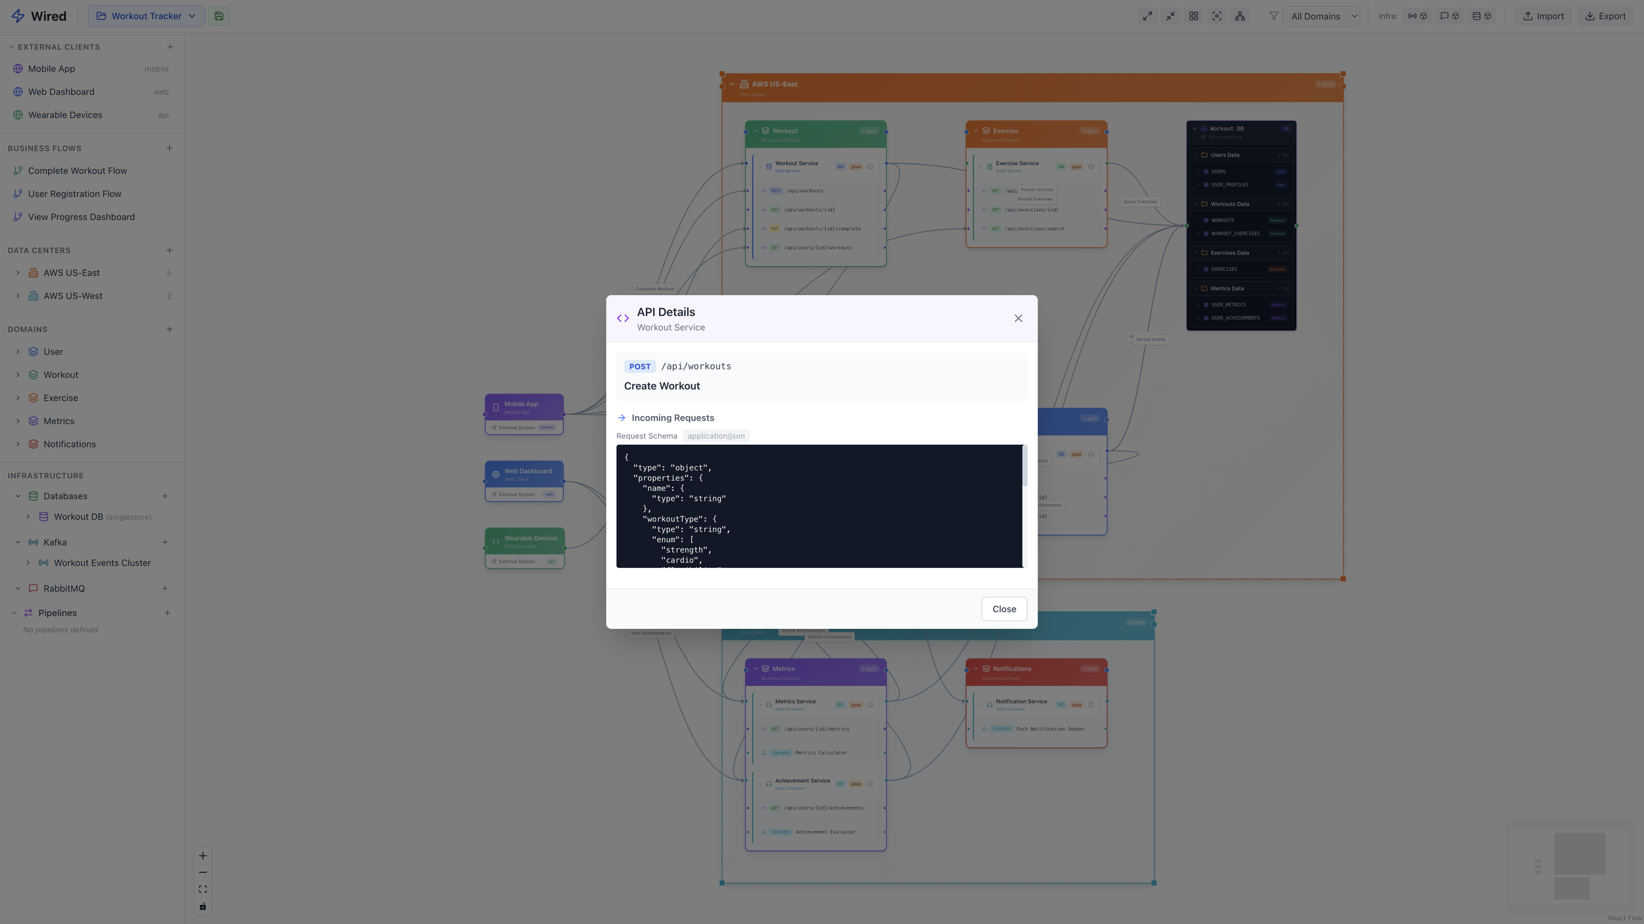The height and width of the screenshot is (924, 1644).
Task: Click the expand all arrows icon
Action: (1148, 16)
